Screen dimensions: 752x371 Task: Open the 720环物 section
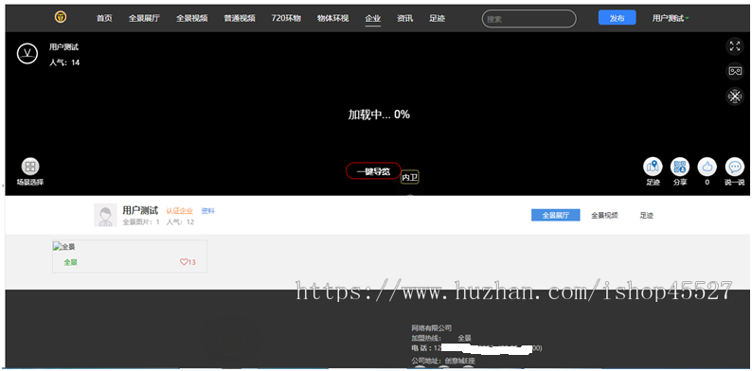(286, 18)
